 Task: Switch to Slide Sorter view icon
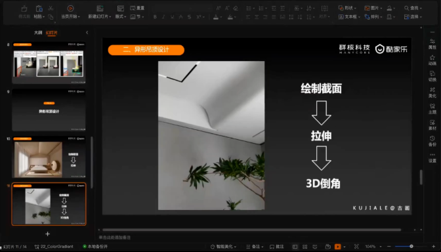[x=305, y=247]
